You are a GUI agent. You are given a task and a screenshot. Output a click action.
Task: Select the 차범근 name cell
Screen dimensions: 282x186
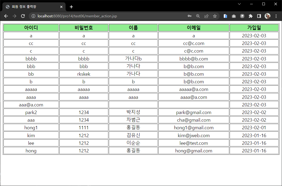(x=133, y=120)
